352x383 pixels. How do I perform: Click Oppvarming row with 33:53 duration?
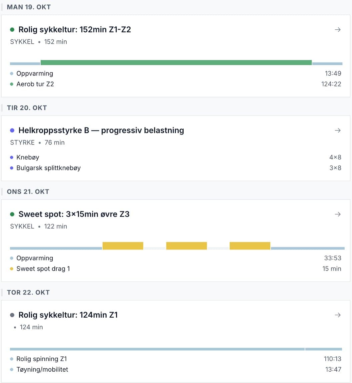(176, 258)
